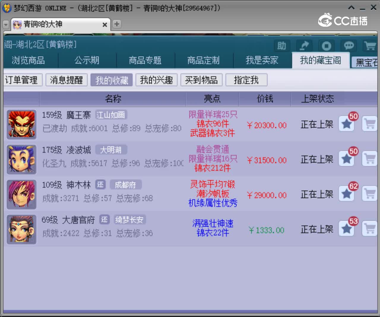The width and height of the screenshot is (380, 317).
Task: Click the 亮点 column header
Action: 212,99
